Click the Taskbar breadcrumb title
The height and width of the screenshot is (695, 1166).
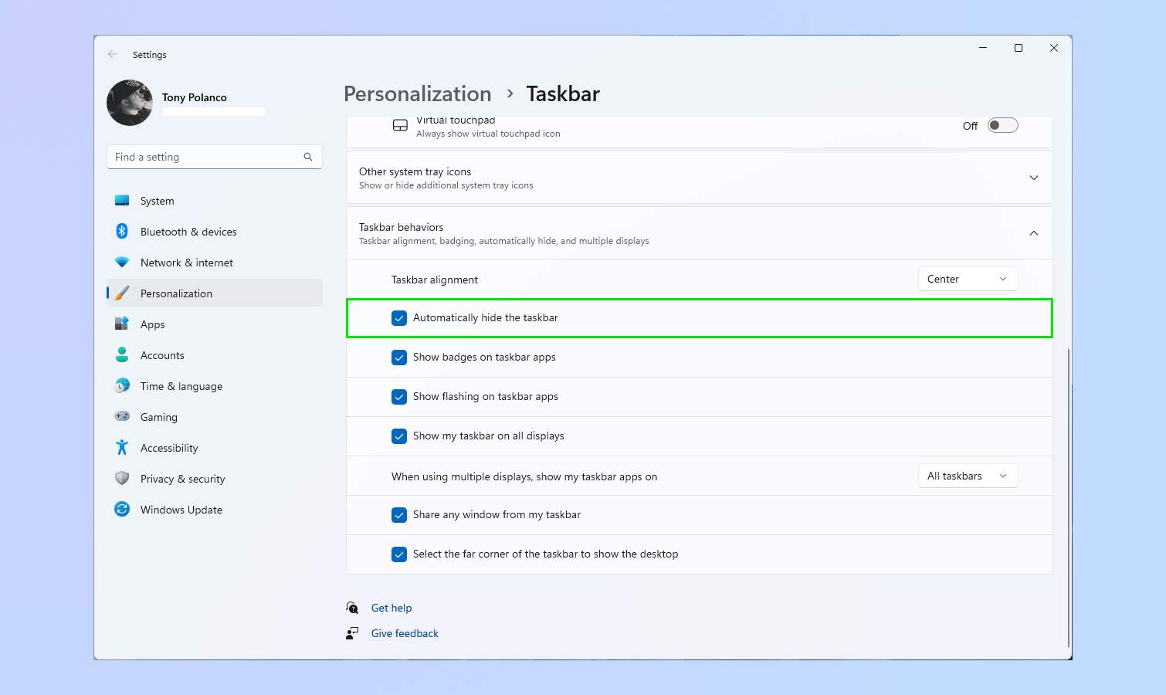[x=563, y=93]
